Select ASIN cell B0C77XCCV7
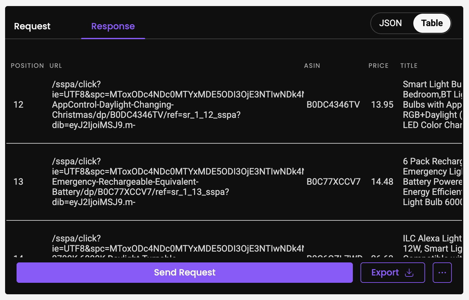 [333, 182]
